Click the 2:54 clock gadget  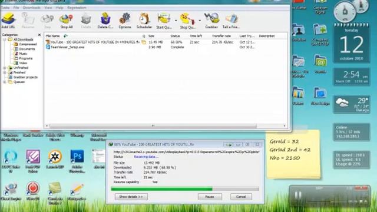352,77
